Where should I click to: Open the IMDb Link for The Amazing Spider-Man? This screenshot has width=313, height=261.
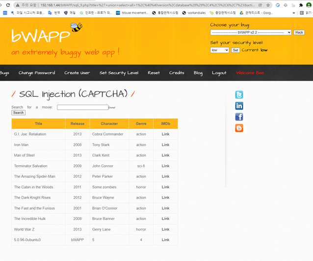[165, 176]
